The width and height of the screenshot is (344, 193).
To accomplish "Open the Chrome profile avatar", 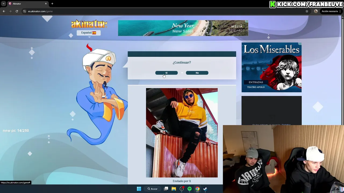I will pyautogui.click(x=316, y=11).
